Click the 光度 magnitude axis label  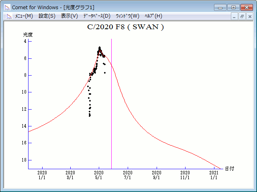[27, 35]
